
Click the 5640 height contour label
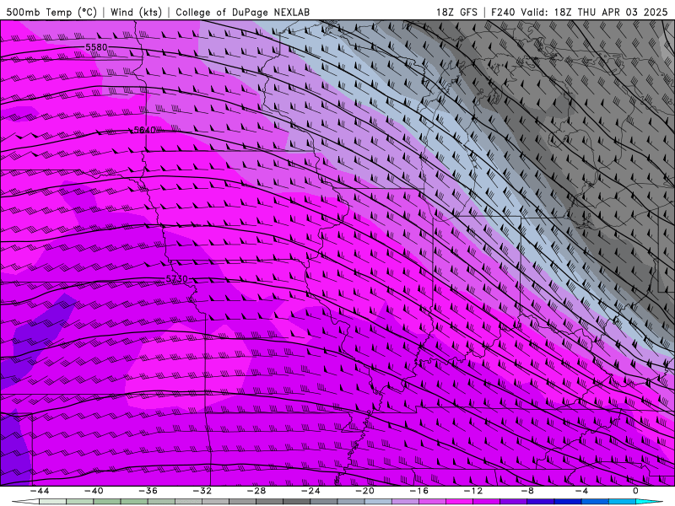pos(144,130)
